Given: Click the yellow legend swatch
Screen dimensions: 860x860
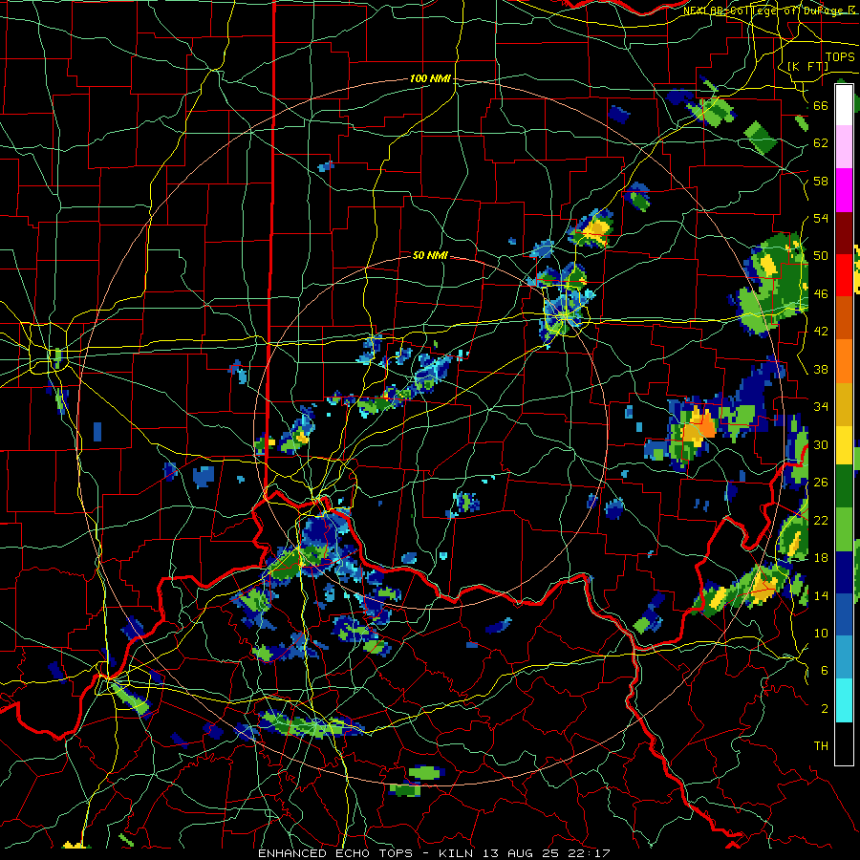Looking at the screenshot, I should pyautogui.click(x=844, y=445).
